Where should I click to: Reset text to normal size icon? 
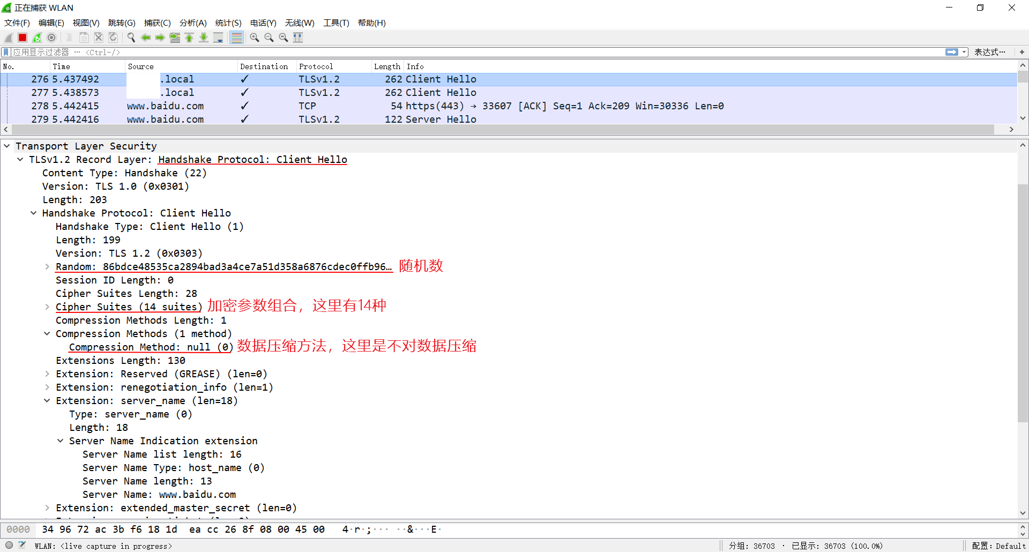[x=284, y=38]
